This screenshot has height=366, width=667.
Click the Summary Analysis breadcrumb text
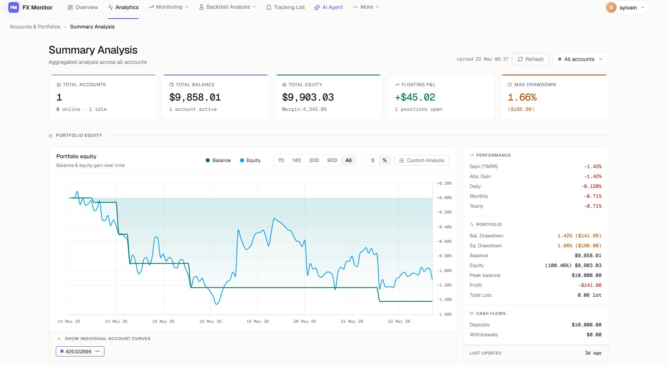click(x=93, y=27)
